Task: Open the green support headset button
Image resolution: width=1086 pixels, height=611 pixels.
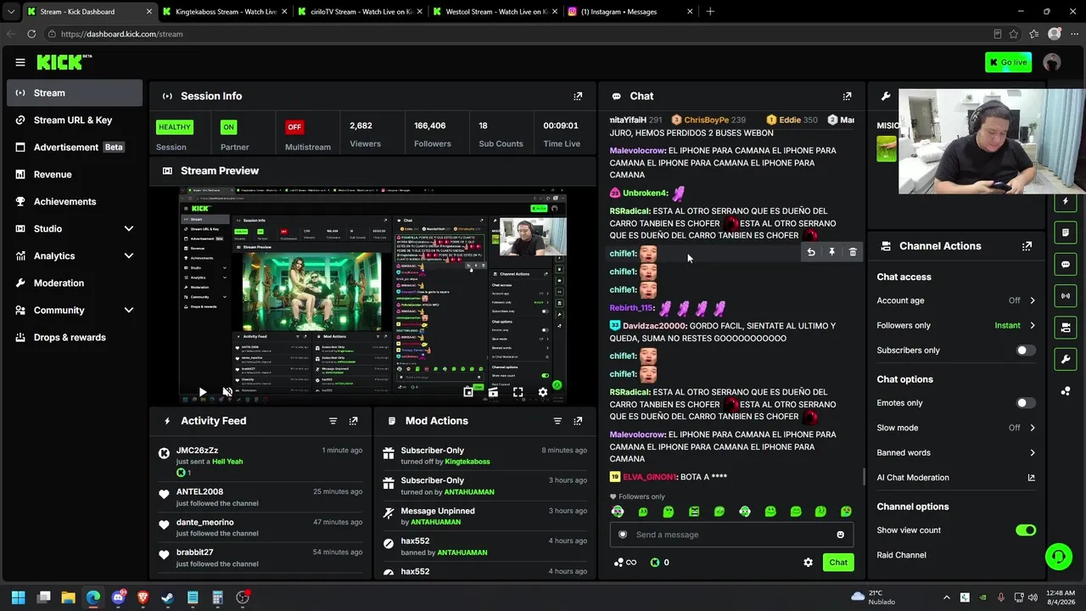Action: point(1058,557)
